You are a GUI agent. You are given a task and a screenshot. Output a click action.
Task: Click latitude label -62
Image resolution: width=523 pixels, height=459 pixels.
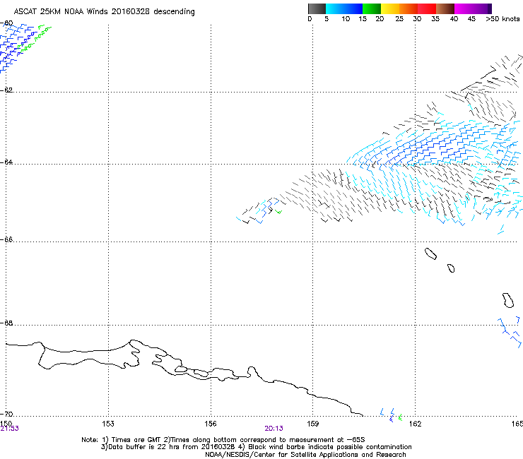click(x=7, y=90)
